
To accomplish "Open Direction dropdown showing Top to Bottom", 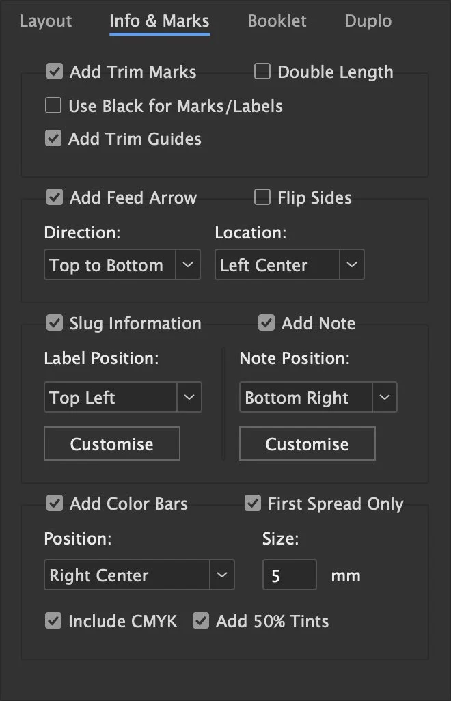I will 122,264.
